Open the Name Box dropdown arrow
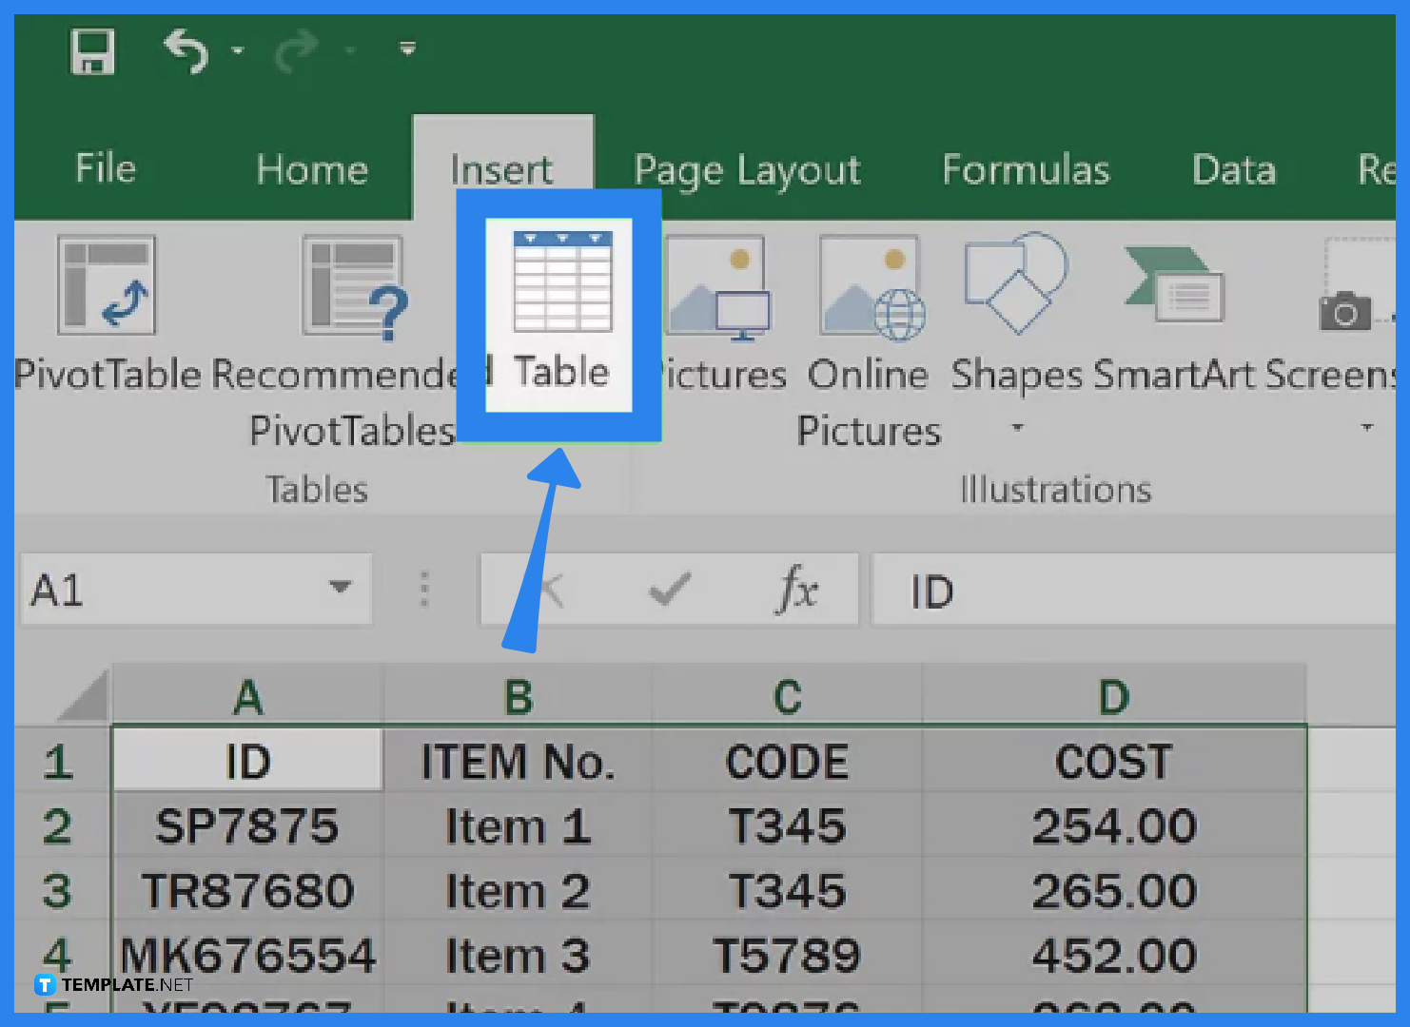The image size is (1410, 1027). click(x=340, y=590)
